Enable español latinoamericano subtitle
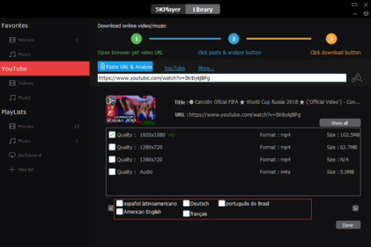This screenshot has height=247, width=371. [119, 203]
